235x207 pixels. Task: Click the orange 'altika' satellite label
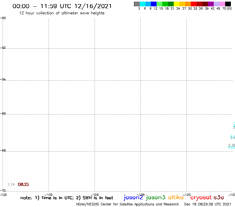click(x=176, y=197)
